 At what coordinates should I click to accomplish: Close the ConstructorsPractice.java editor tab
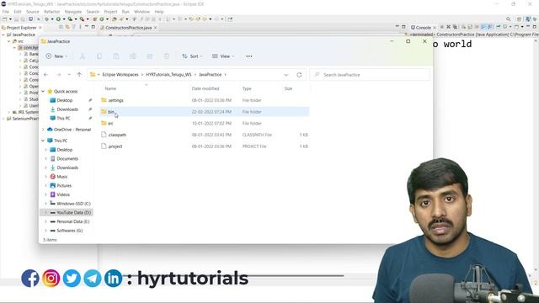[x=155, y=28]
